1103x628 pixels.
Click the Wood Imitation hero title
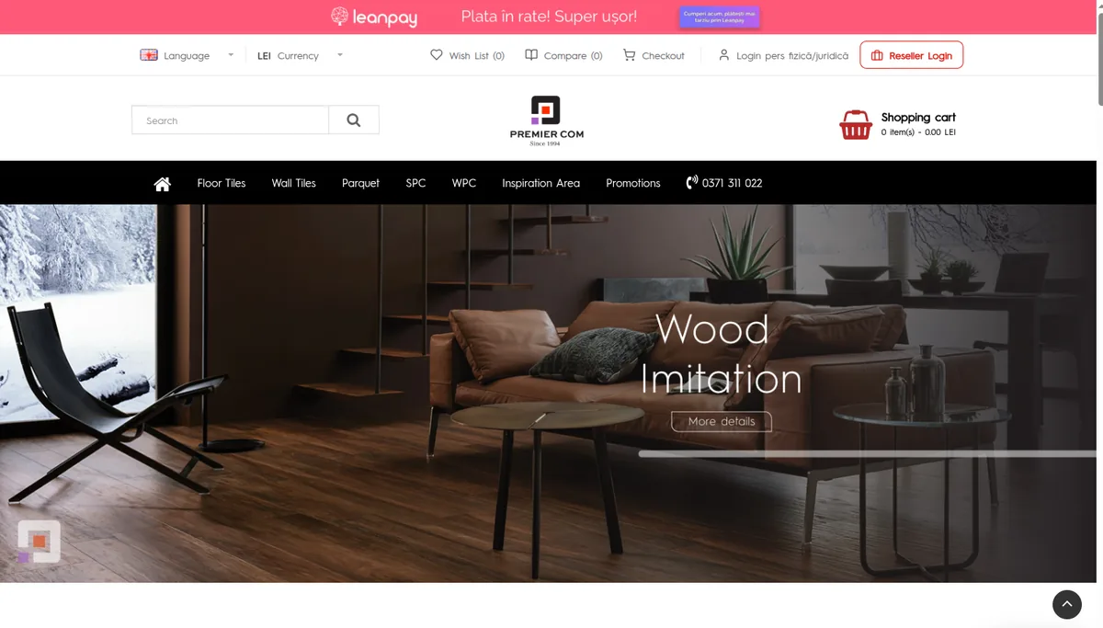click(722, 354)
